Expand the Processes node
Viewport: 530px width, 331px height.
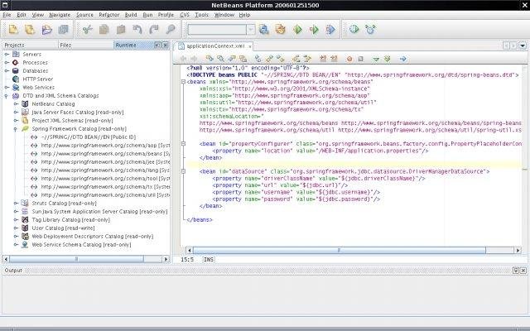click(7, 63)
